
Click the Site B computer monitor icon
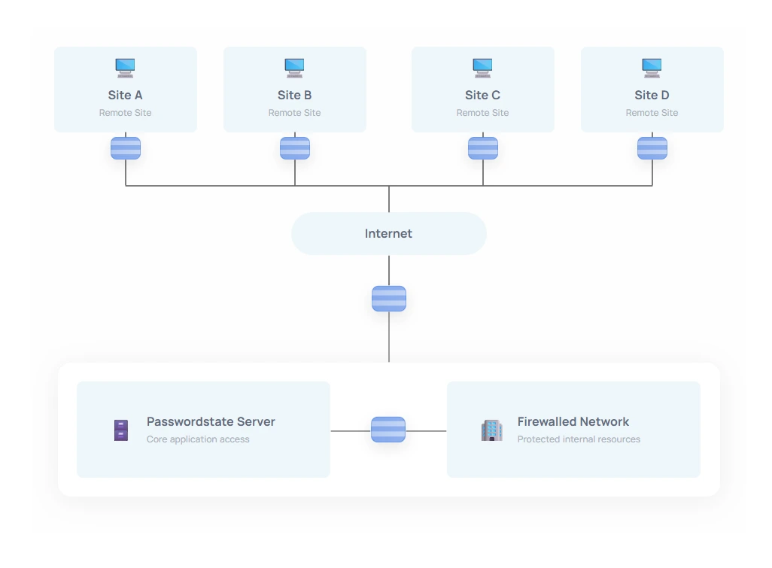pyautogui.click(x=294, y=68)
